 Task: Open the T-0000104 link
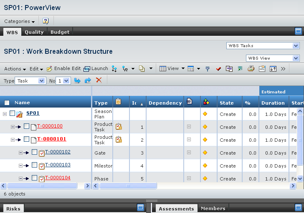click(58, 178)
